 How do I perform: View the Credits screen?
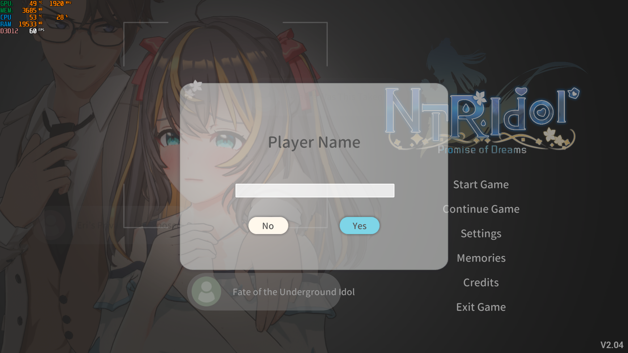(481, 283)
